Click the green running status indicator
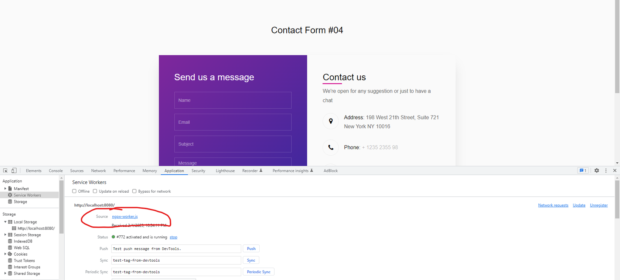 113,237
